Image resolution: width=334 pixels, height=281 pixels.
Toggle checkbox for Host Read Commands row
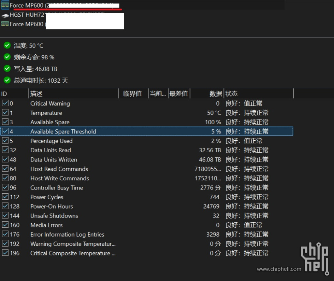click(5, 169)
